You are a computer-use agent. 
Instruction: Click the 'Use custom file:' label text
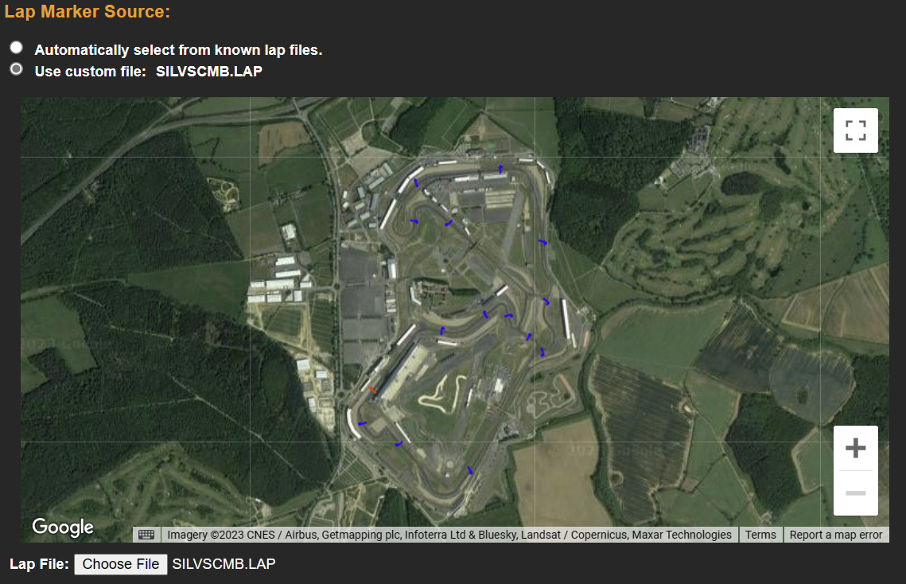click(90, 72)
